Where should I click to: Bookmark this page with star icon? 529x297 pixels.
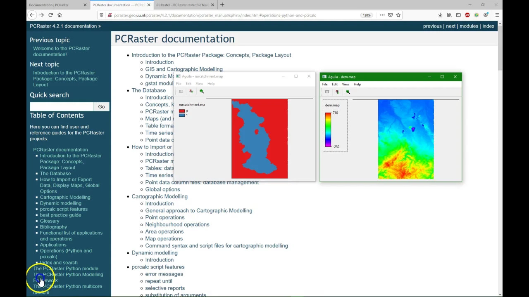click(398, 15)
